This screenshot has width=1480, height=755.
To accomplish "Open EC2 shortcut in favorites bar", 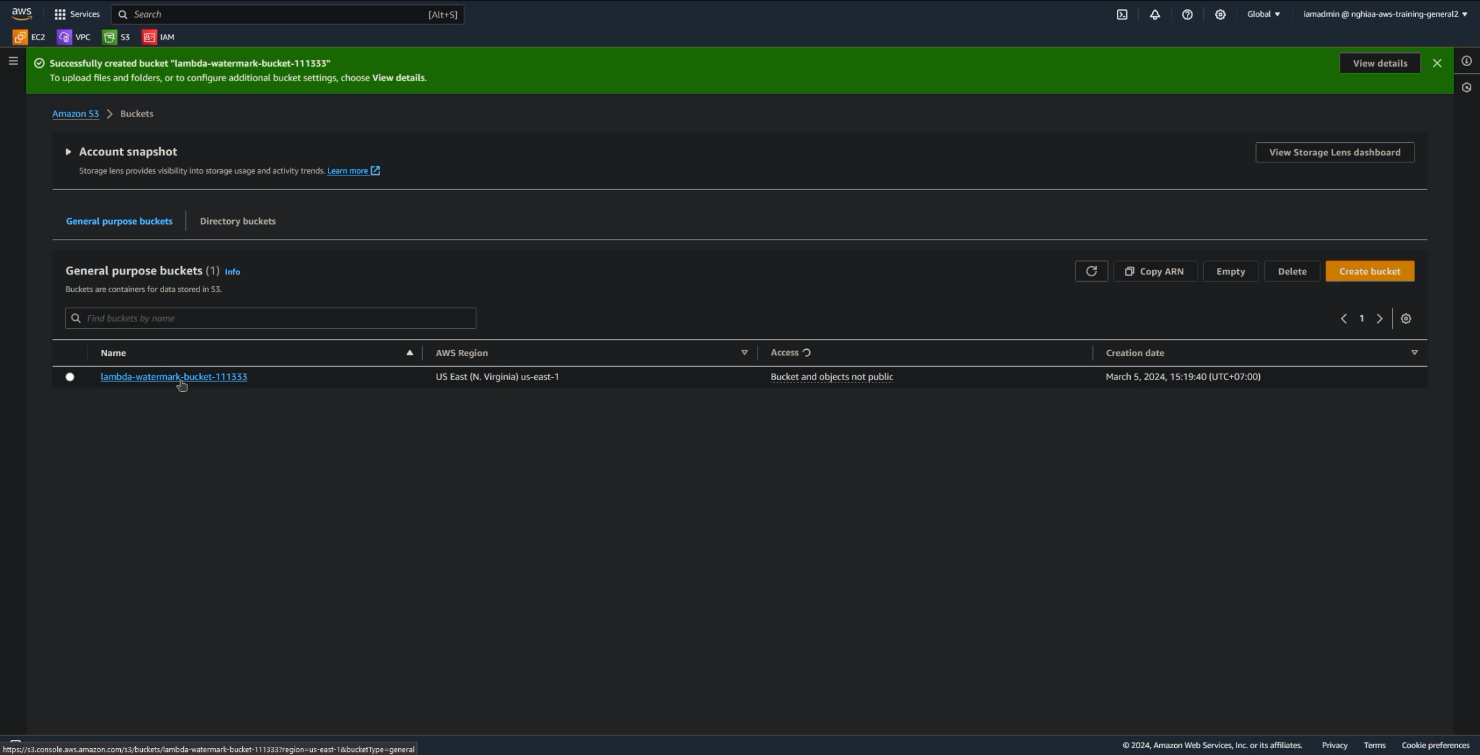I will [x=29, y=37].
